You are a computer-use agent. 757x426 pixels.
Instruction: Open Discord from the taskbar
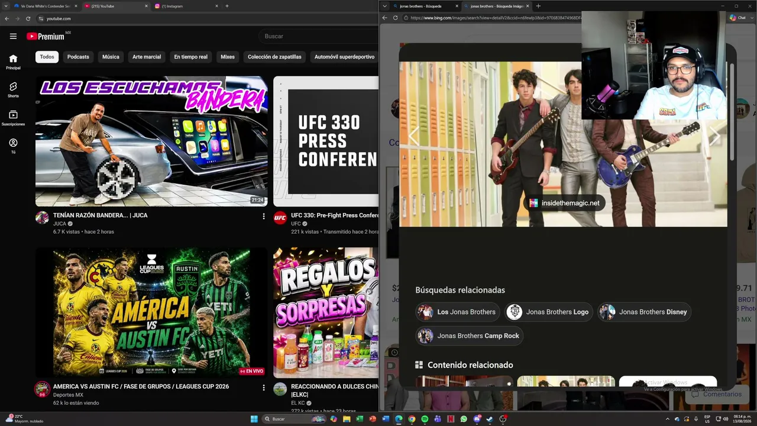[x=476, y=419]
